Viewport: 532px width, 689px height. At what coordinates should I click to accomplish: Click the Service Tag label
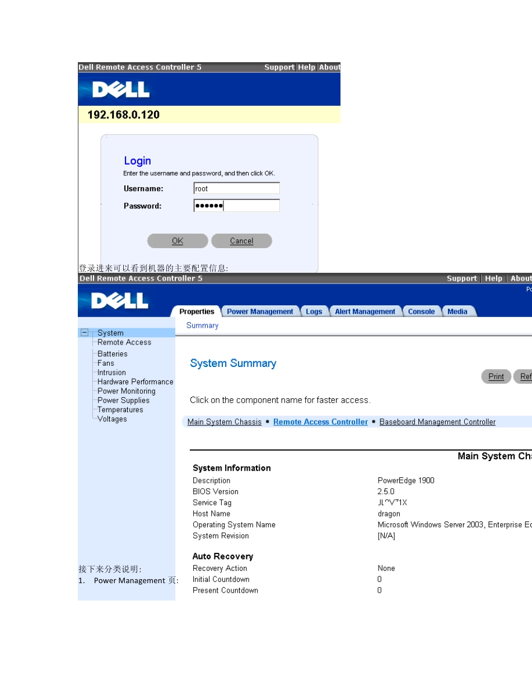tap(212, 502)
